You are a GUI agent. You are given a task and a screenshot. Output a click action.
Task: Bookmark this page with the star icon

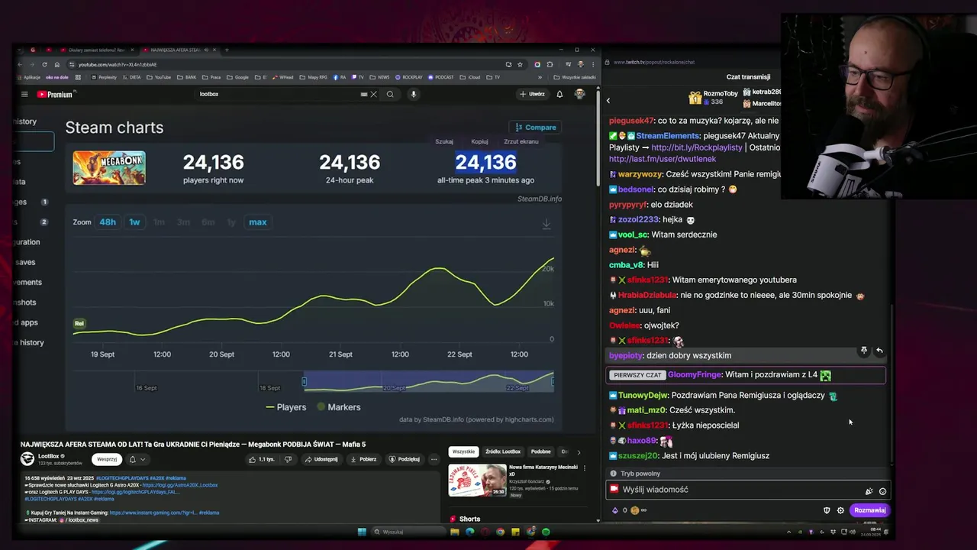520,64
